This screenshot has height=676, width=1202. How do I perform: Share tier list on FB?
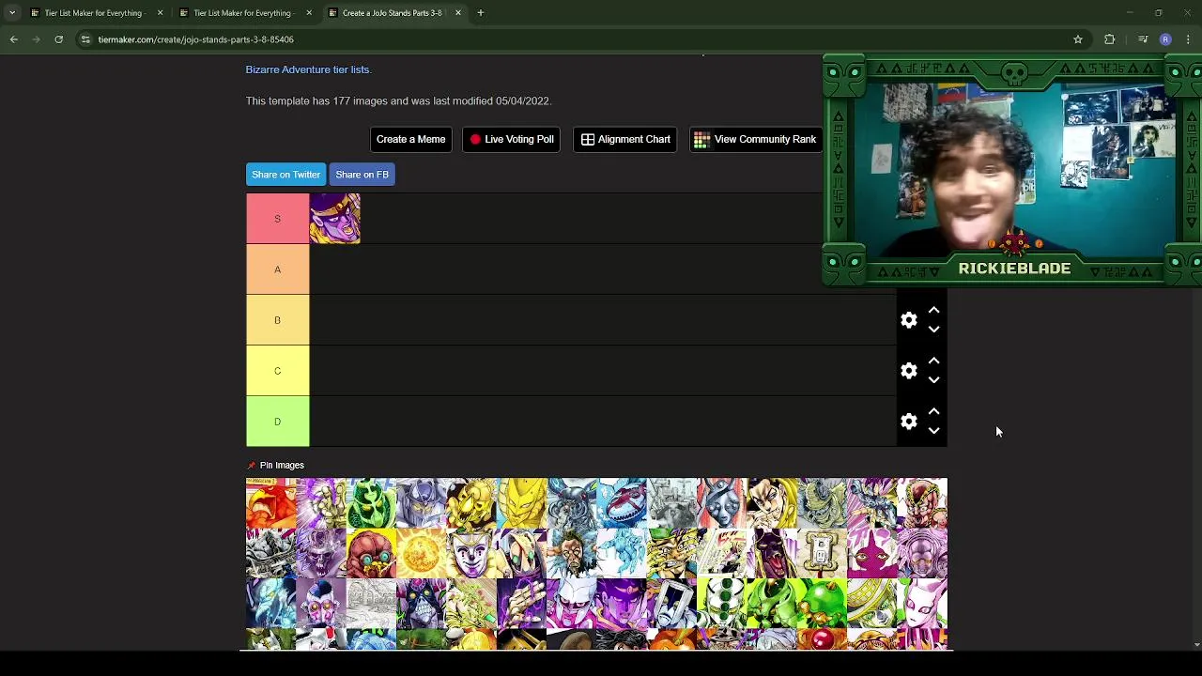[x=362, y=175]
